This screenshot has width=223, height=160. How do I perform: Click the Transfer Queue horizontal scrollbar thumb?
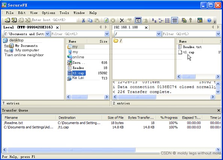(x=71, y=150)
